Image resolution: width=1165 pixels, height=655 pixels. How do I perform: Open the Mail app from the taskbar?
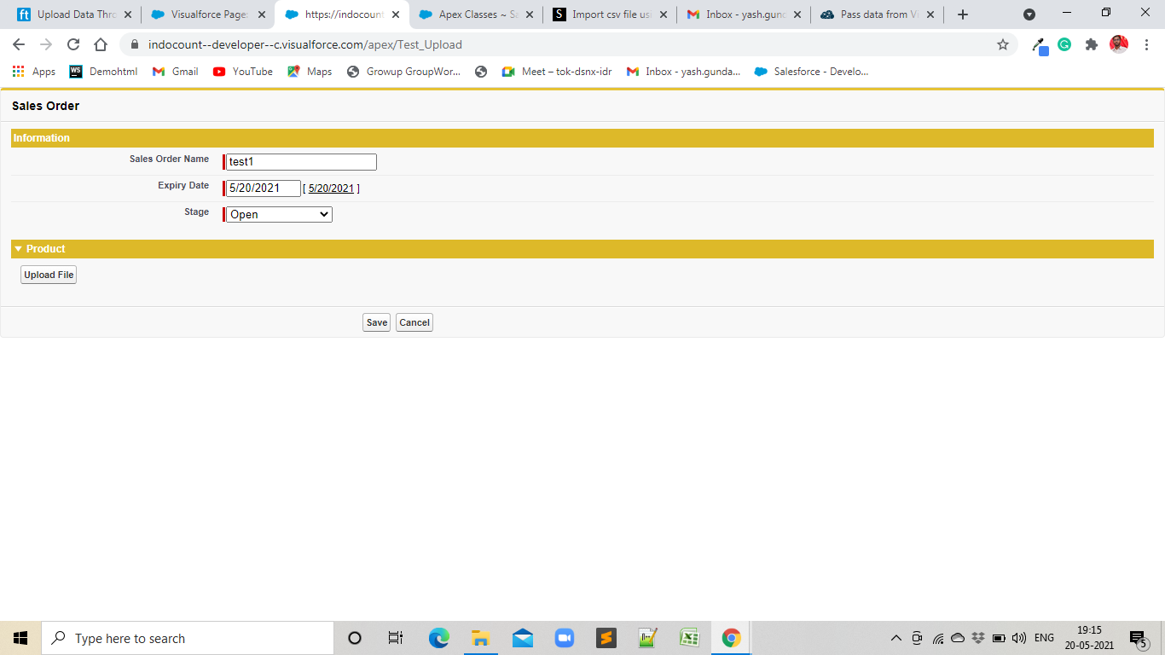click(523, 638)
